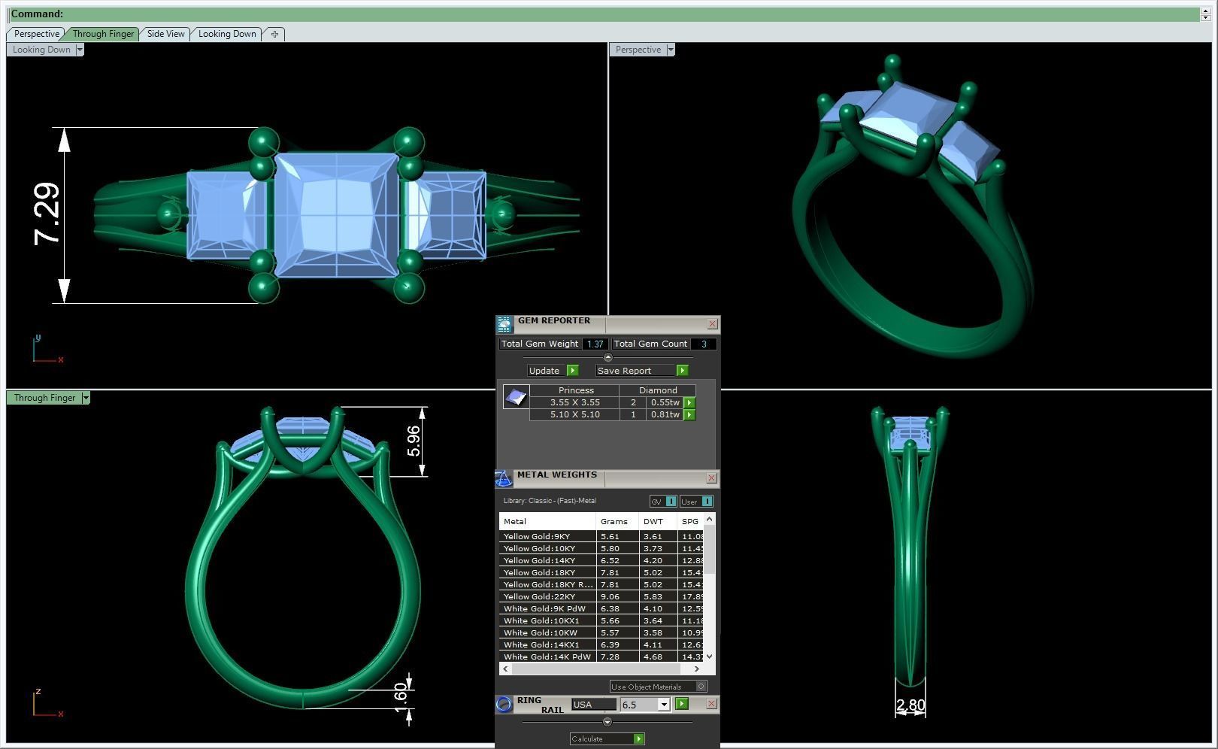Screen dimensions: 1218x749
Task: Select the White Gold:10KW row
Action: point(602,632)
